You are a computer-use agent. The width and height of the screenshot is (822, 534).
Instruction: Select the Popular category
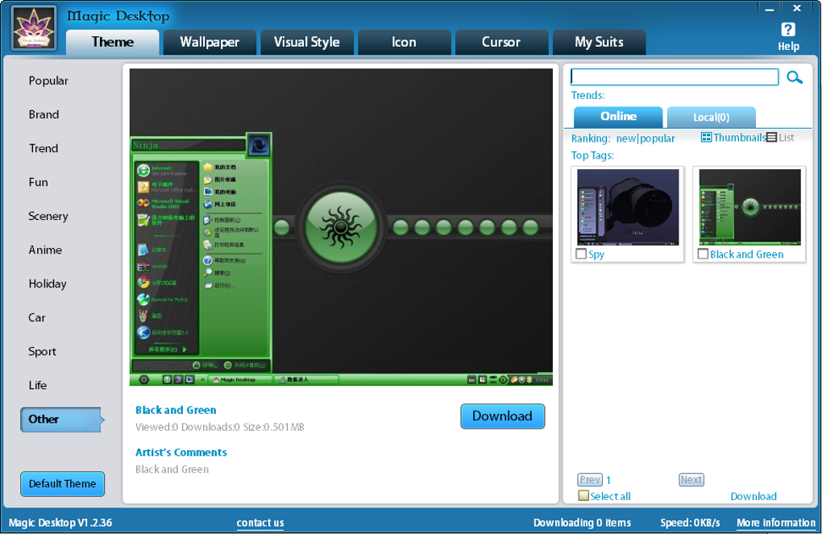pos(48,81)
